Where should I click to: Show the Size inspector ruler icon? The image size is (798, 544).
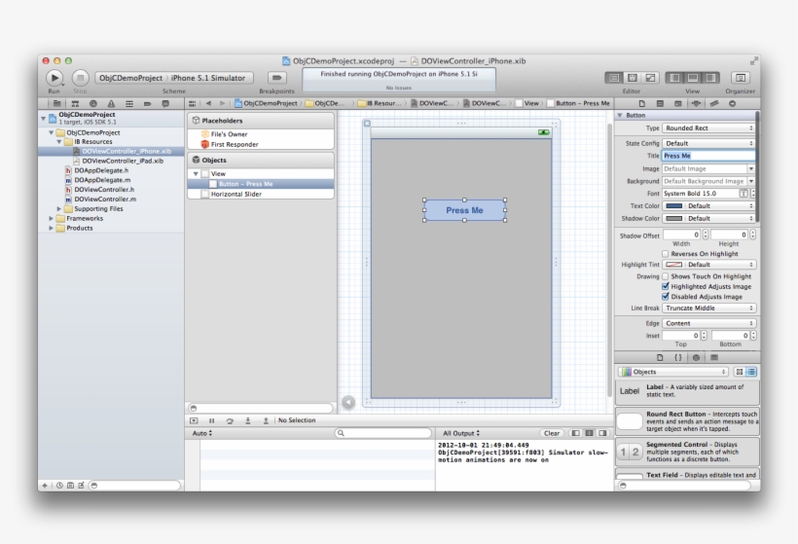(714, 104)
